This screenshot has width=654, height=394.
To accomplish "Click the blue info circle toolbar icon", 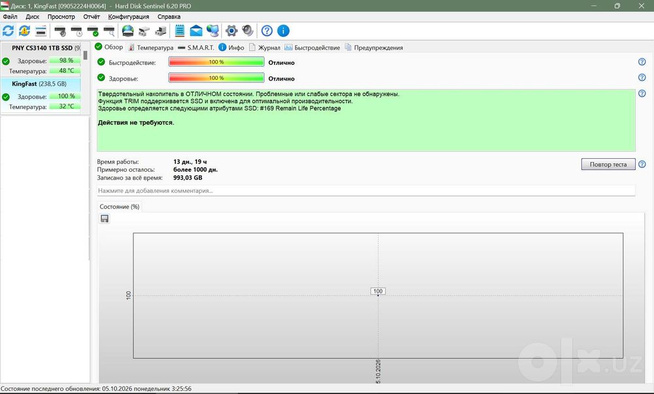I will [x=283, y=31].
